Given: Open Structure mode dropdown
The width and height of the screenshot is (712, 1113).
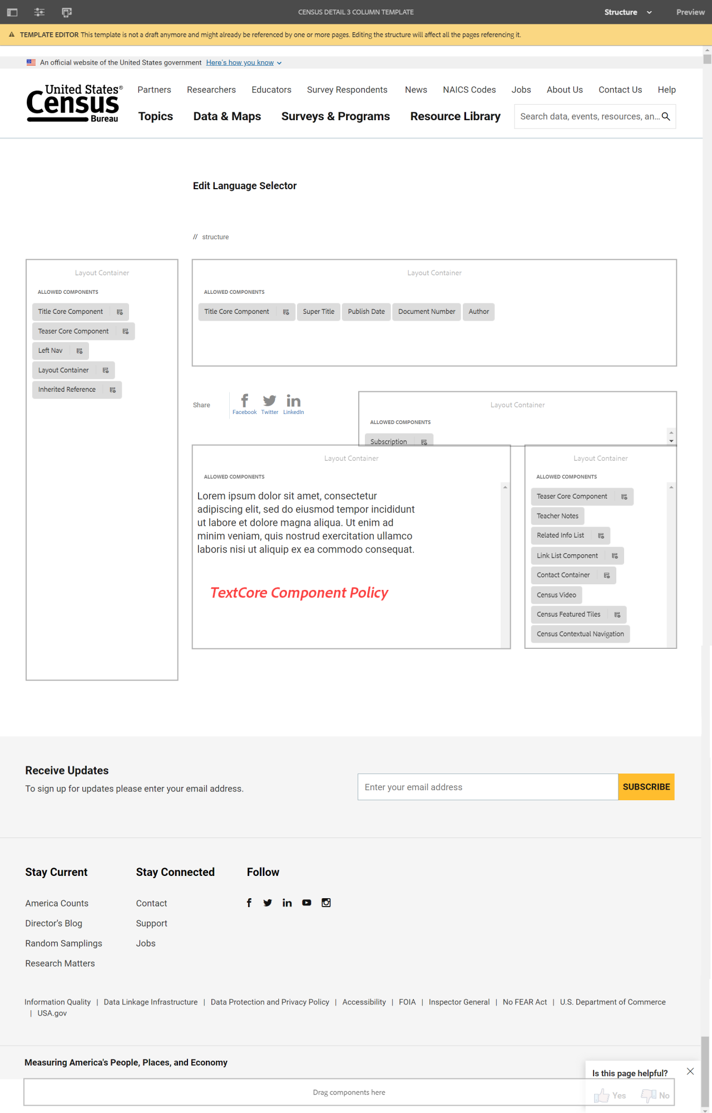Looking at the screenshot, I should pos(628,12).
